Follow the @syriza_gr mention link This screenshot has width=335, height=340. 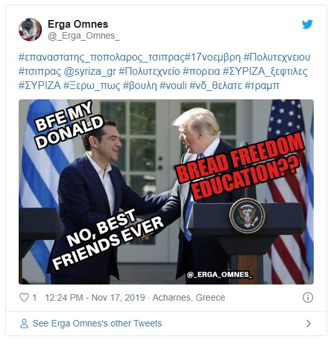pos(90,72)
